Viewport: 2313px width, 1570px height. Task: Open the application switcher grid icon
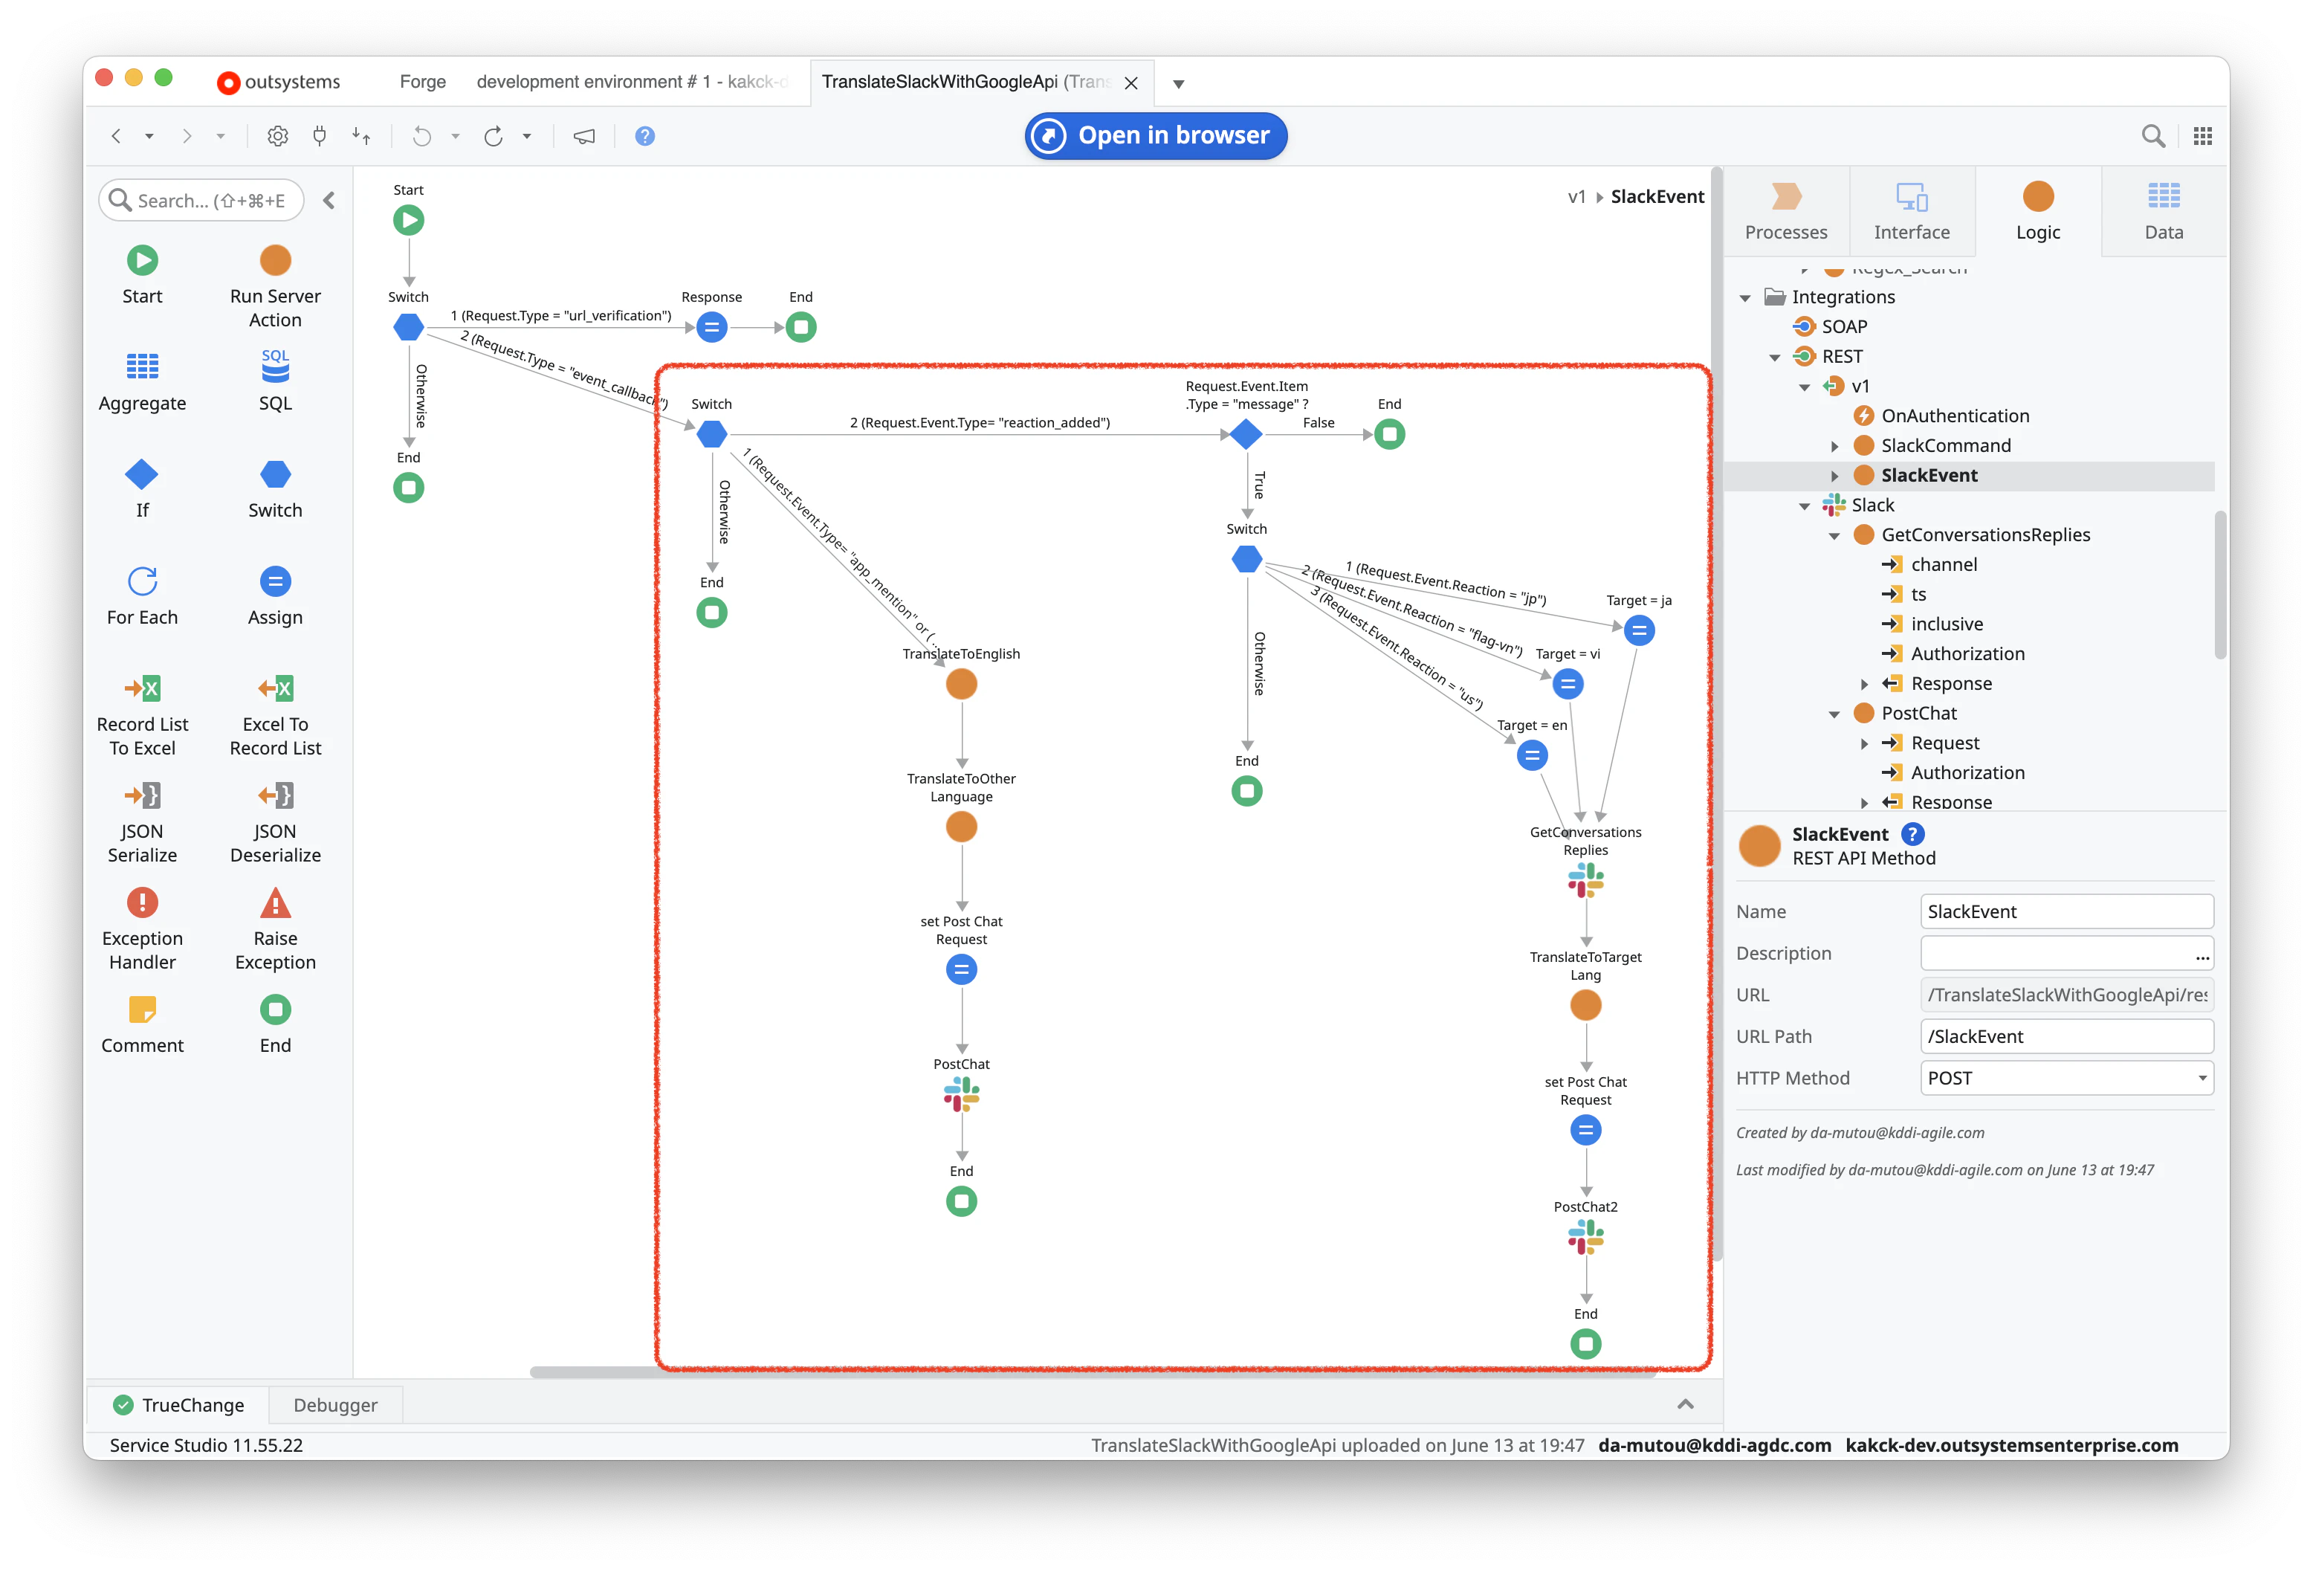click(2202, 136)
